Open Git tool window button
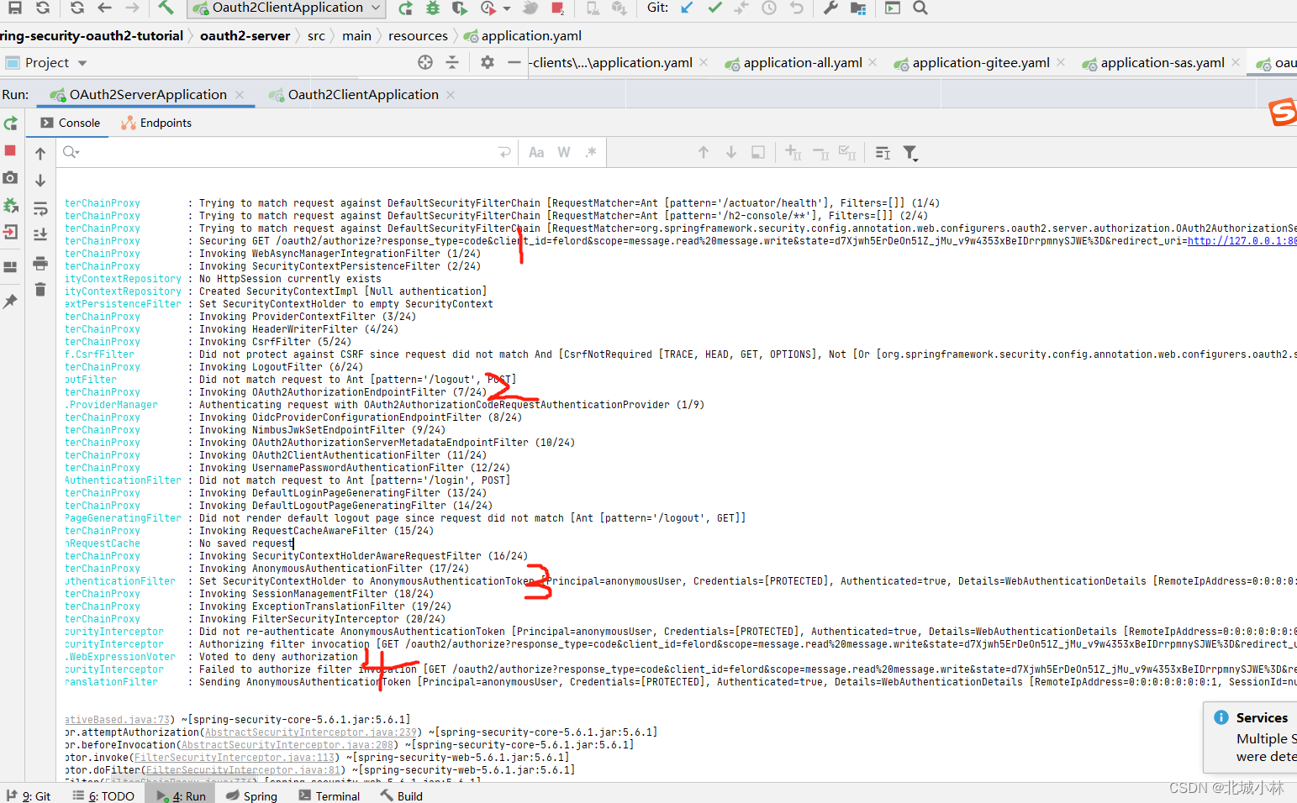1297x803 pixels. [29, 795]
